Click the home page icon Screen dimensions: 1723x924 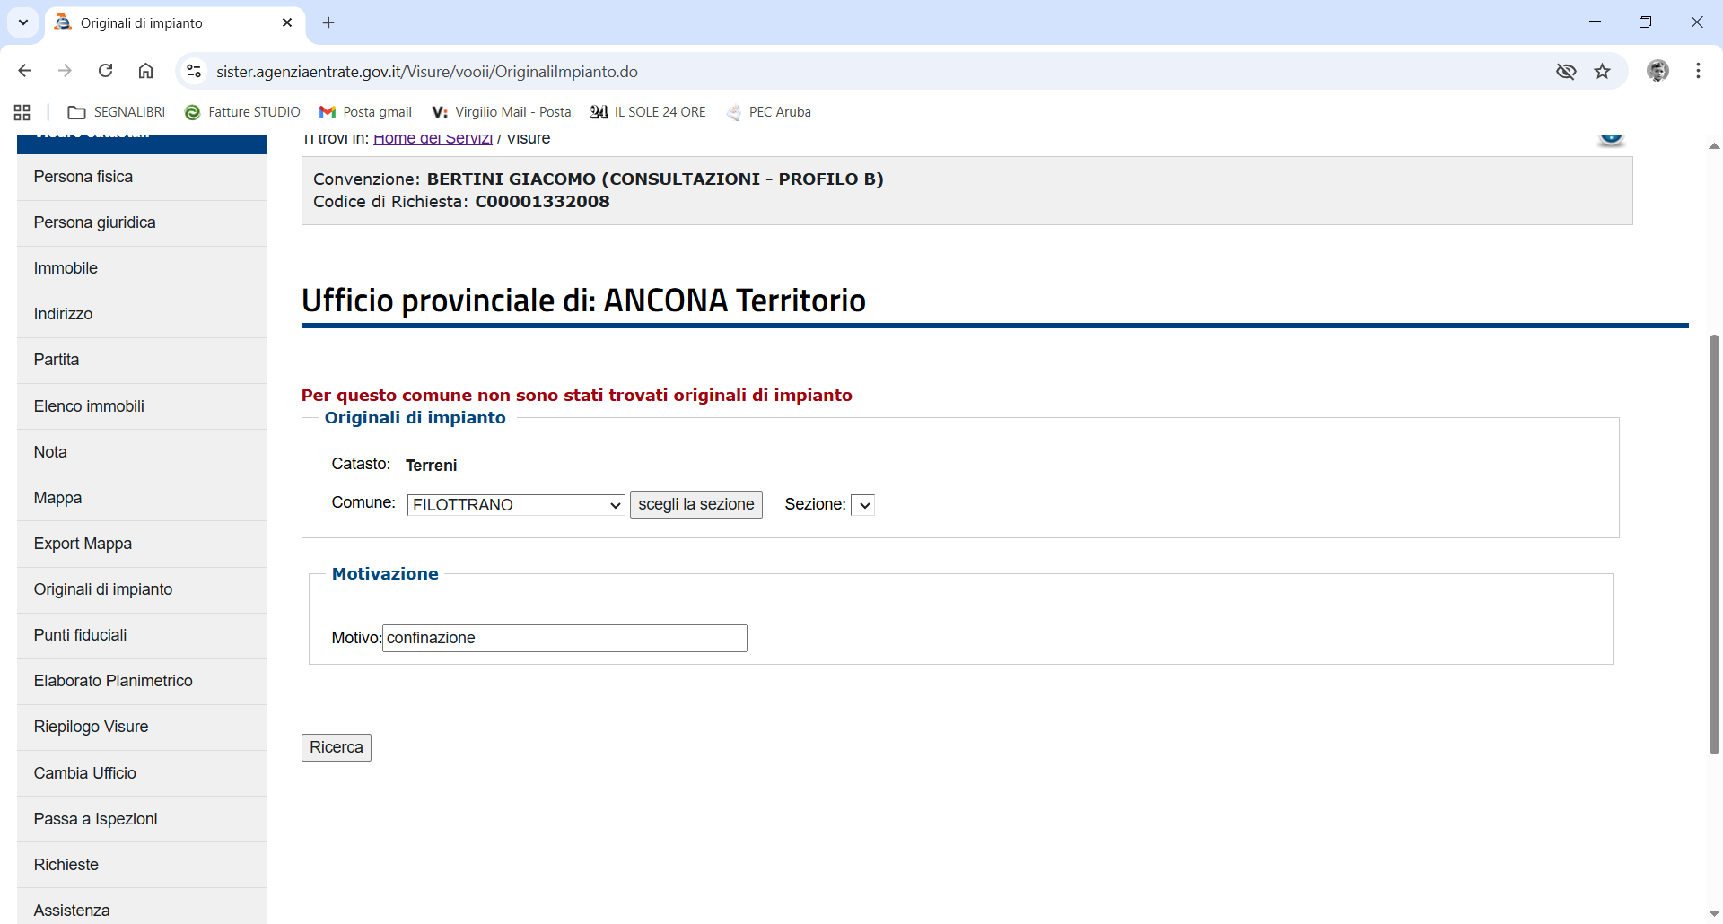click(146, 71)
